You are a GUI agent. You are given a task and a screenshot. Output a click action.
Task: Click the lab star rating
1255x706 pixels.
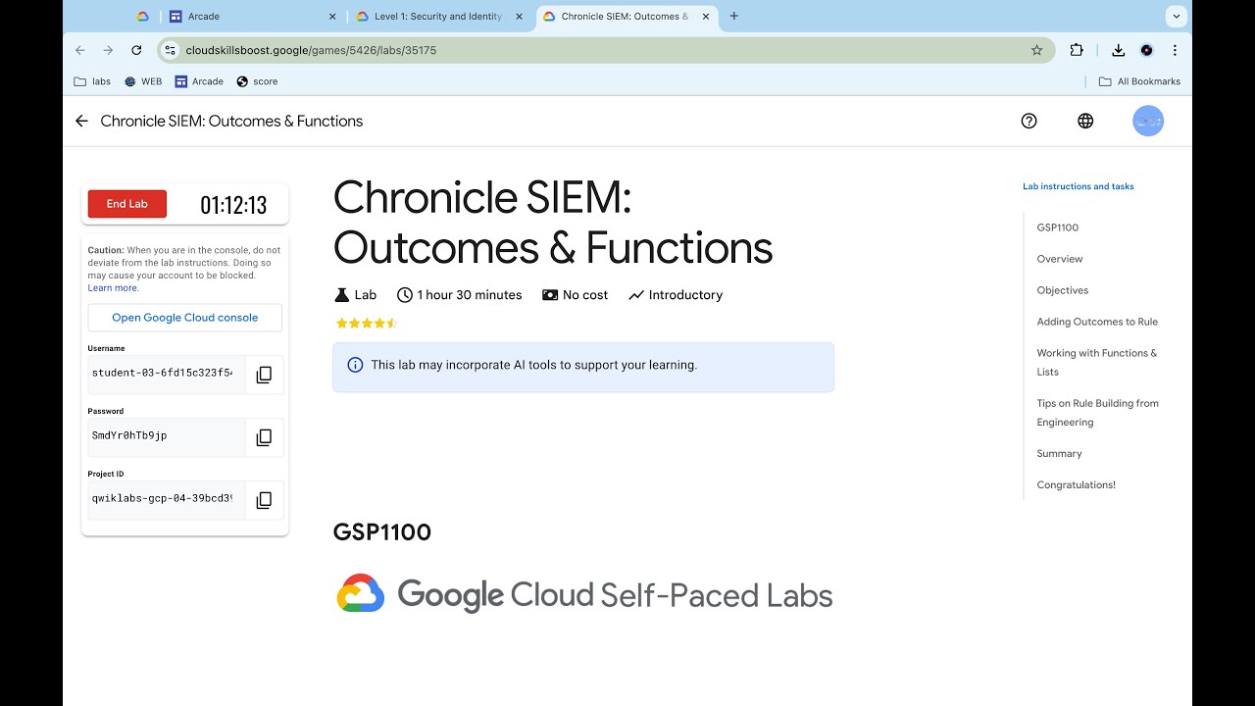366,323
